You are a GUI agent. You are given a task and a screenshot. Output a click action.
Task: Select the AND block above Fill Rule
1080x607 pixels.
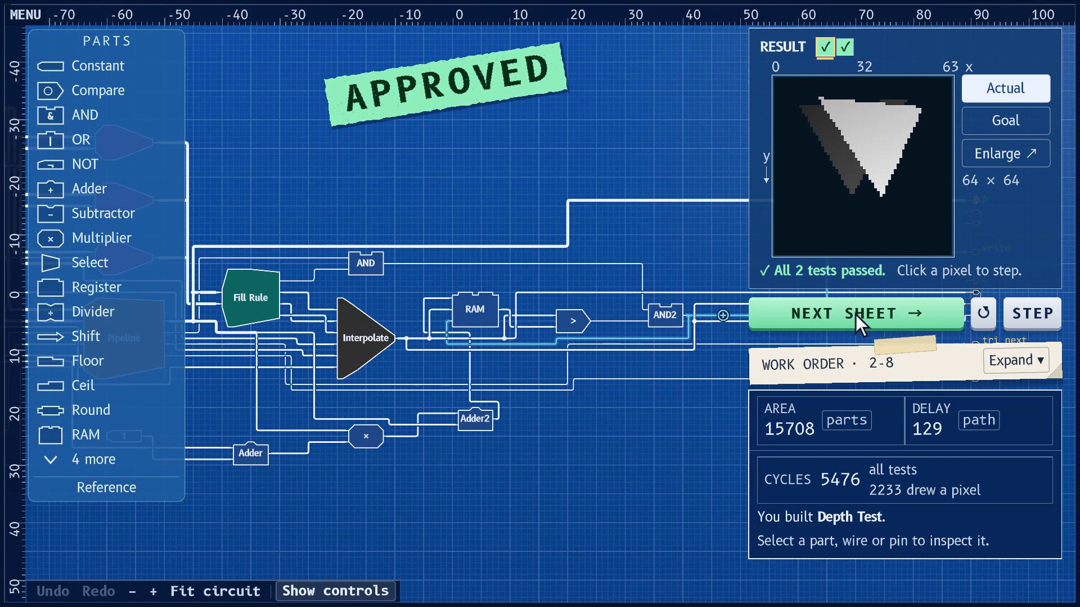pos(366,263)
